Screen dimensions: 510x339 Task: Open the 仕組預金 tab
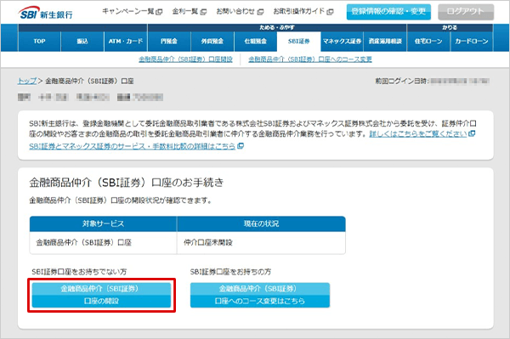[255, 42]
